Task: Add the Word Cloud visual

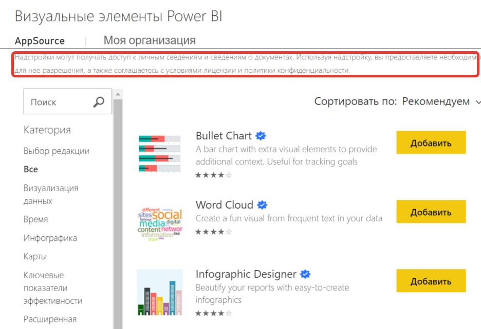Action: 431,212
